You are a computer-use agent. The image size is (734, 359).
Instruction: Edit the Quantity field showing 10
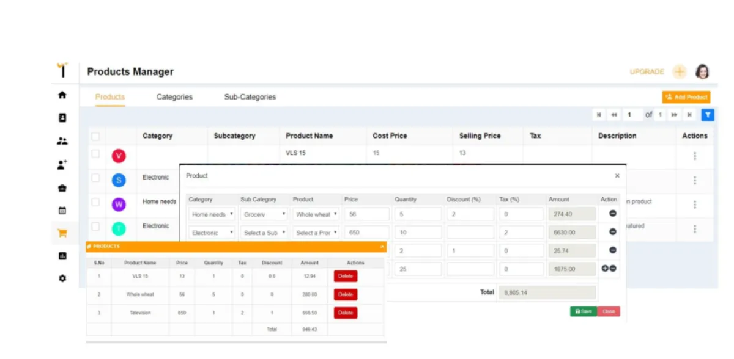419,233
